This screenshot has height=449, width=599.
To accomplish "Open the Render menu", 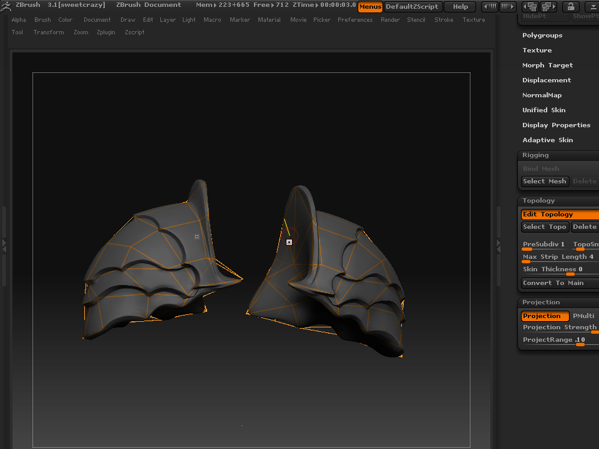I will (x=390, y=20).
